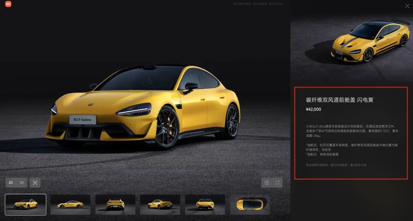Switch to 3D view mode
Image resolution: width=413 pixels, height=221 pixels.
(21, 182)
